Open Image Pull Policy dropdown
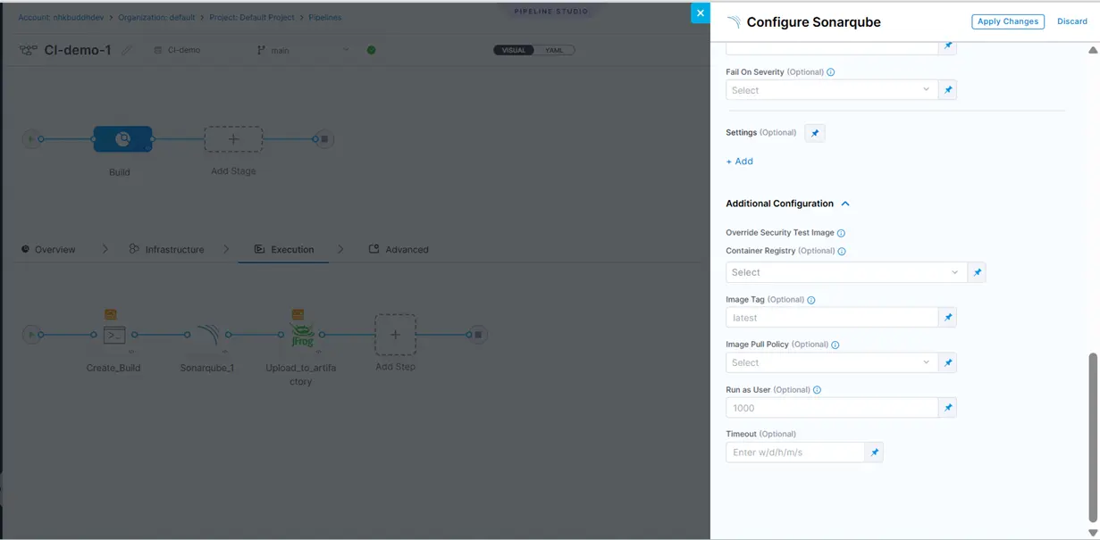This screenshot has height=540, width=1100. click(x=832, y=363)
